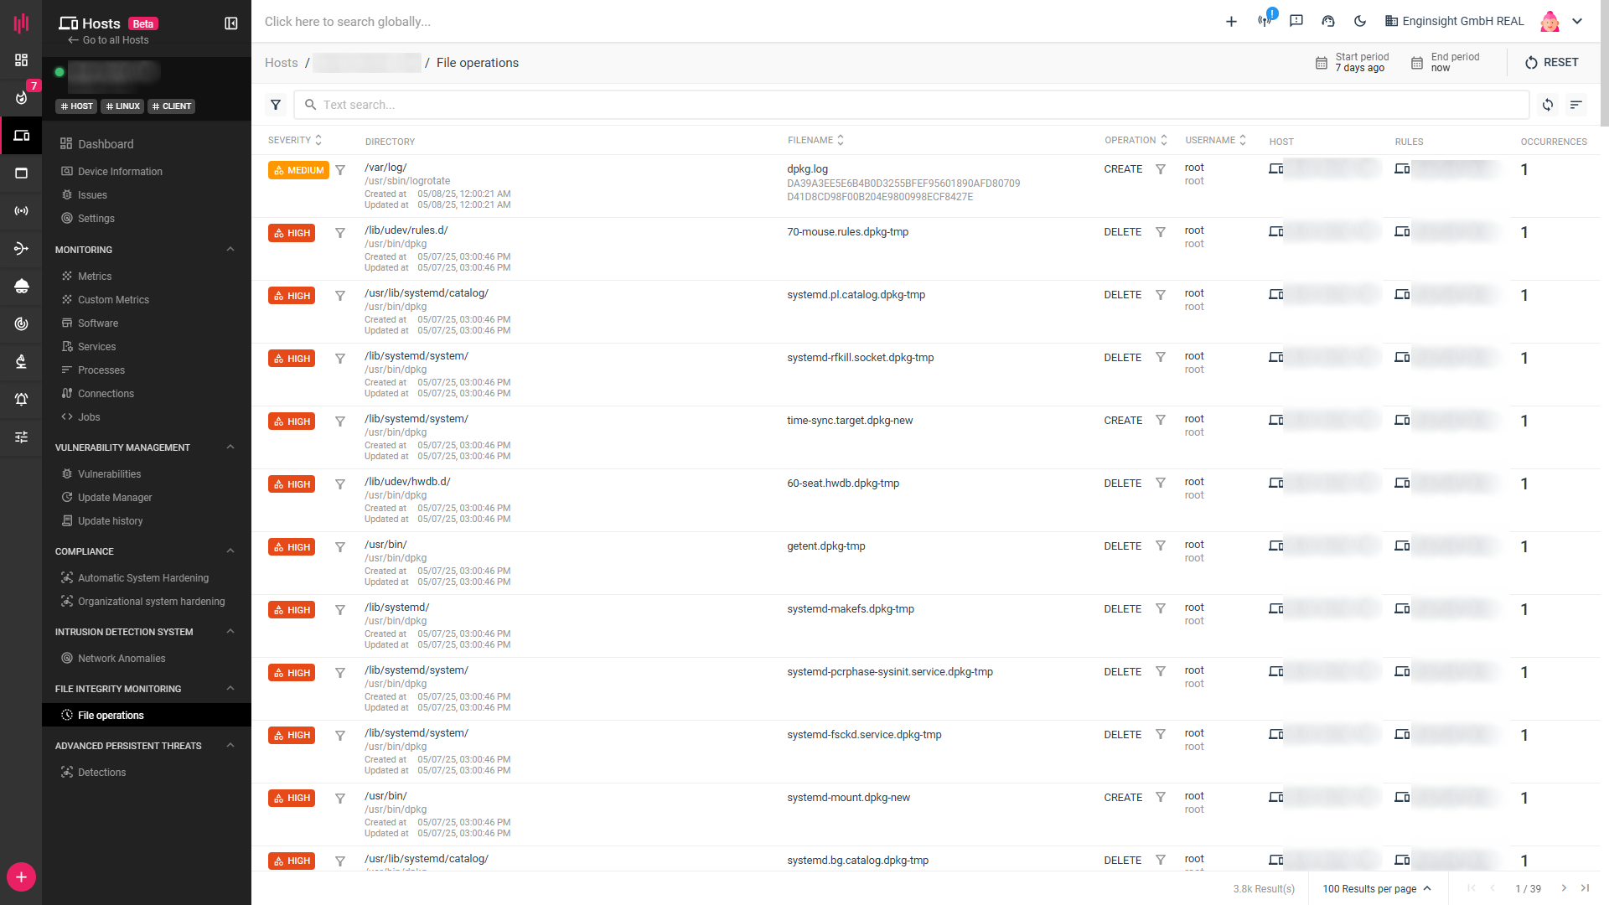Open the sort options icon
The width and height of the screenshot is (1609, 905).
pos(1576,105)
